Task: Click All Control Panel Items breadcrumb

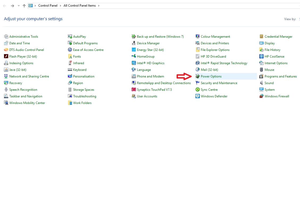Action: point(80,6)
